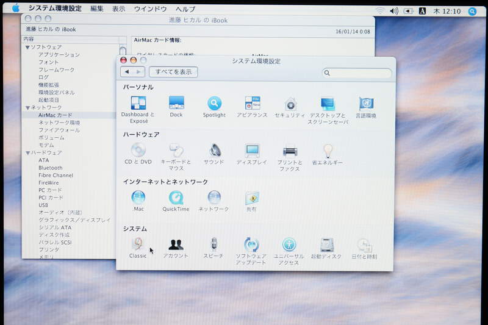Open the セキュリティ preference pane

290,107
